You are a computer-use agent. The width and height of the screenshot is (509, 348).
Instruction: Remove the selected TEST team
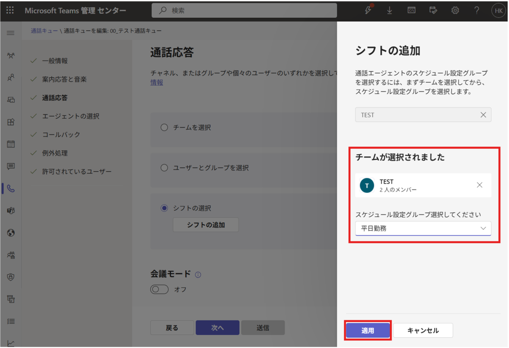(480, 185)
